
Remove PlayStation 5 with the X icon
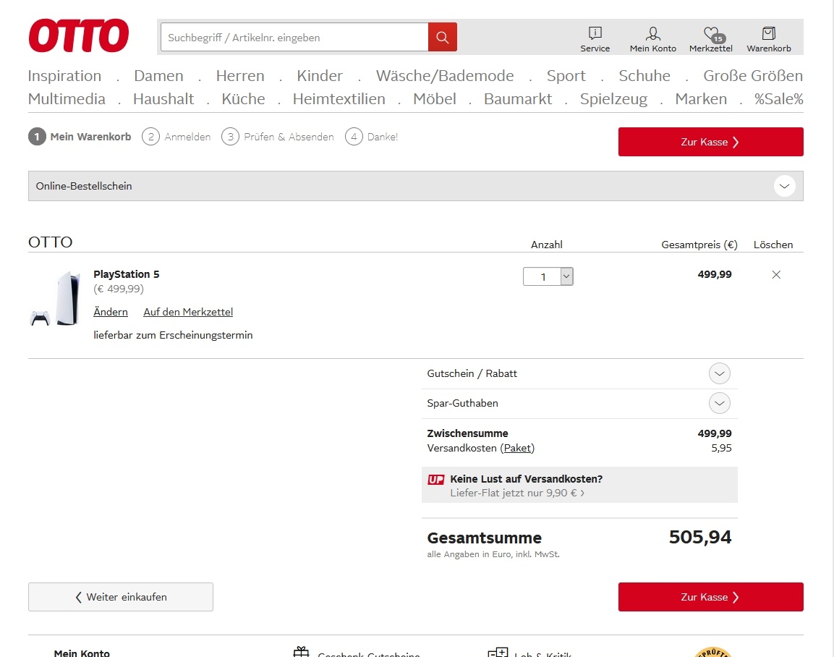point(776,274)
